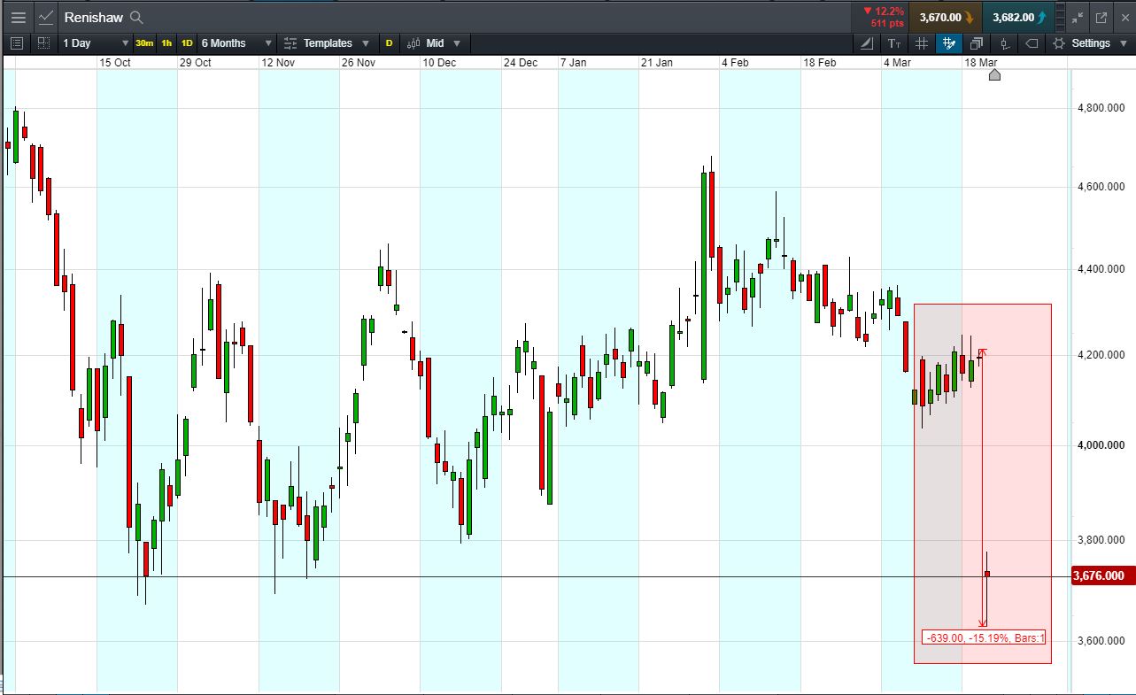The image size is (1136, 695).
Task: Click the line chart icon beside Renishaw
Action: (46, 17)
